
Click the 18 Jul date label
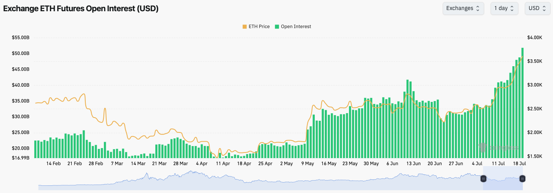519,164
